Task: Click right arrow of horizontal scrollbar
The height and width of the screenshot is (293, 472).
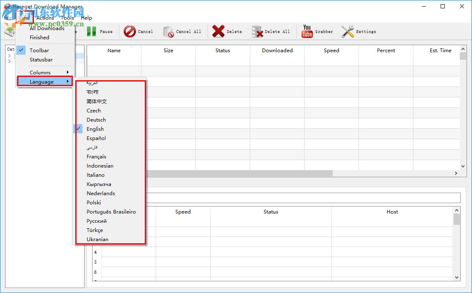Action: click(456, 173)
